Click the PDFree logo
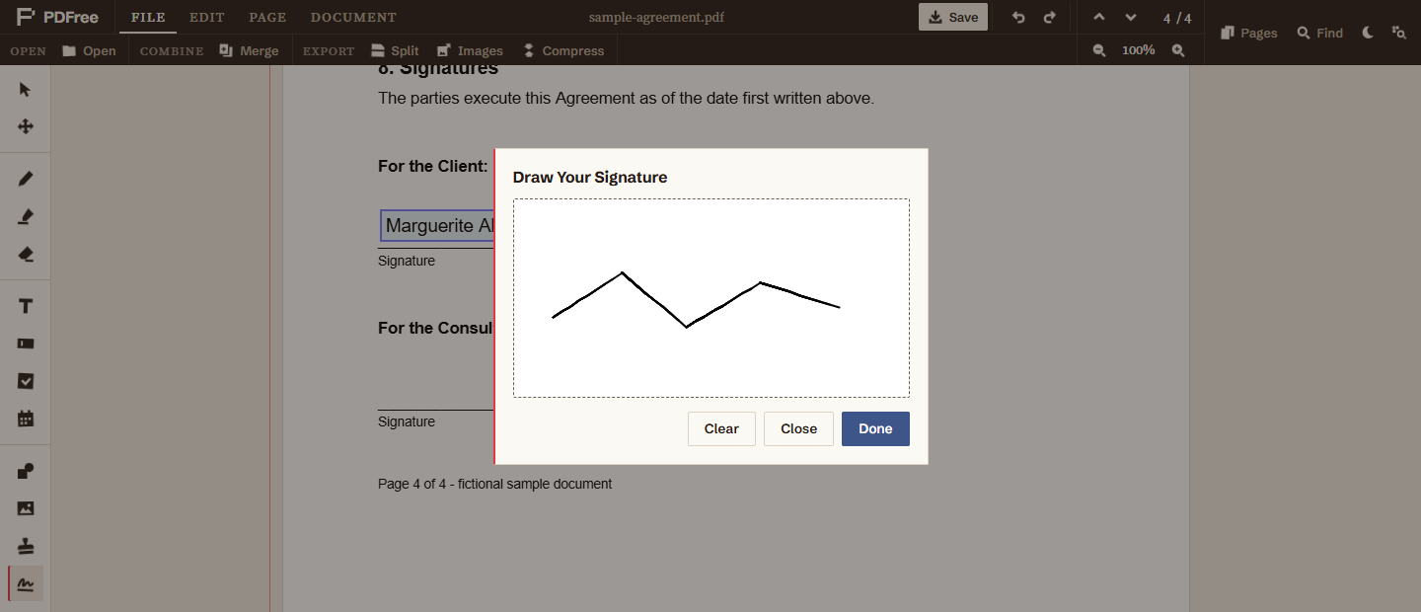 pos(57,17)
